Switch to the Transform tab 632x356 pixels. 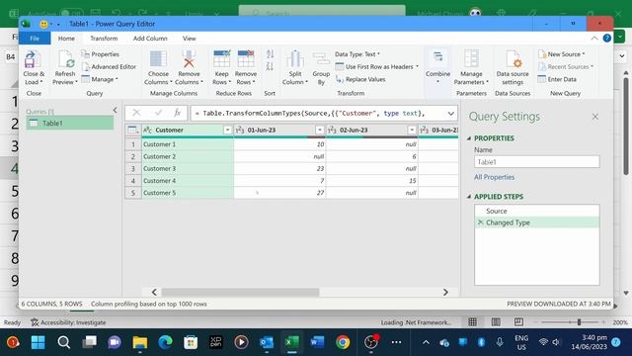coord(104,39)
